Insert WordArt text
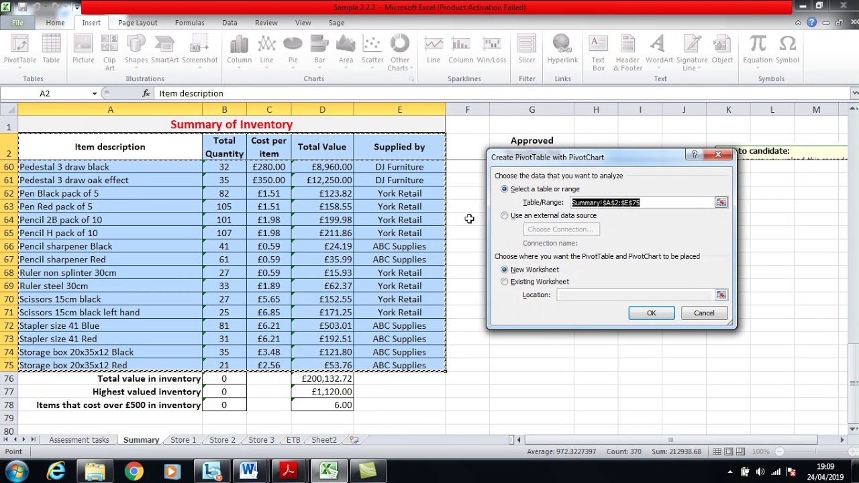The width and height of the screenshot is (859, 483). pyautogui.click(x=659, y=52)
